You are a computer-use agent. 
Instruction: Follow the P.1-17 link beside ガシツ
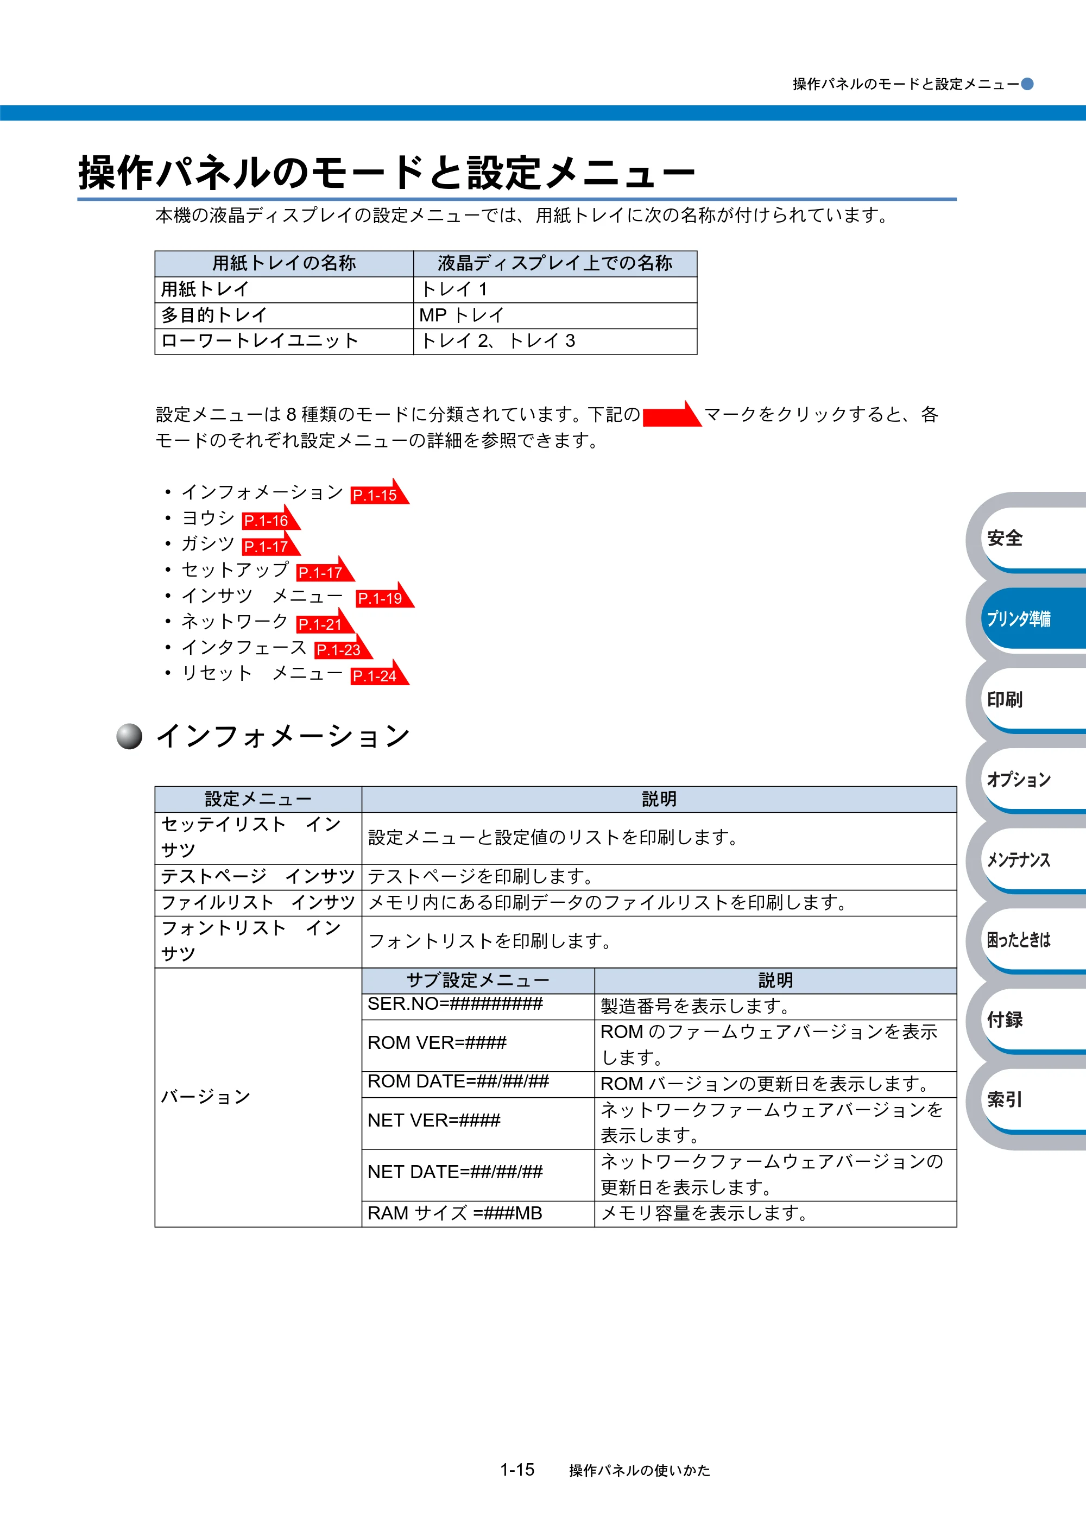click(x=270, y=546)
